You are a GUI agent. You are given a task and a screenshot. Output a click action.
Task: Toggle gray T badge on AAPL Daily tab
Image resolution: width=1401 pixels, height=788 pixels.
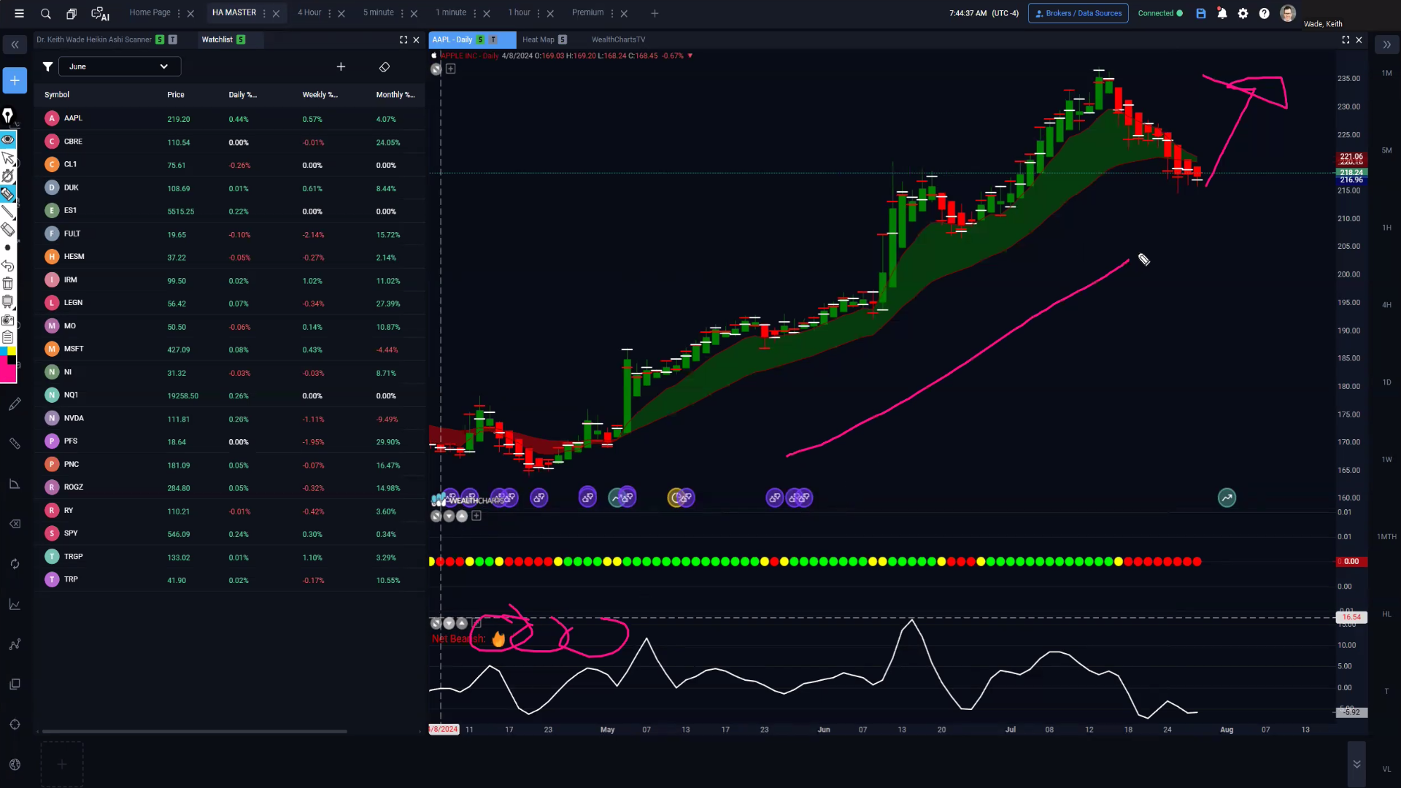tap(493, 39)
